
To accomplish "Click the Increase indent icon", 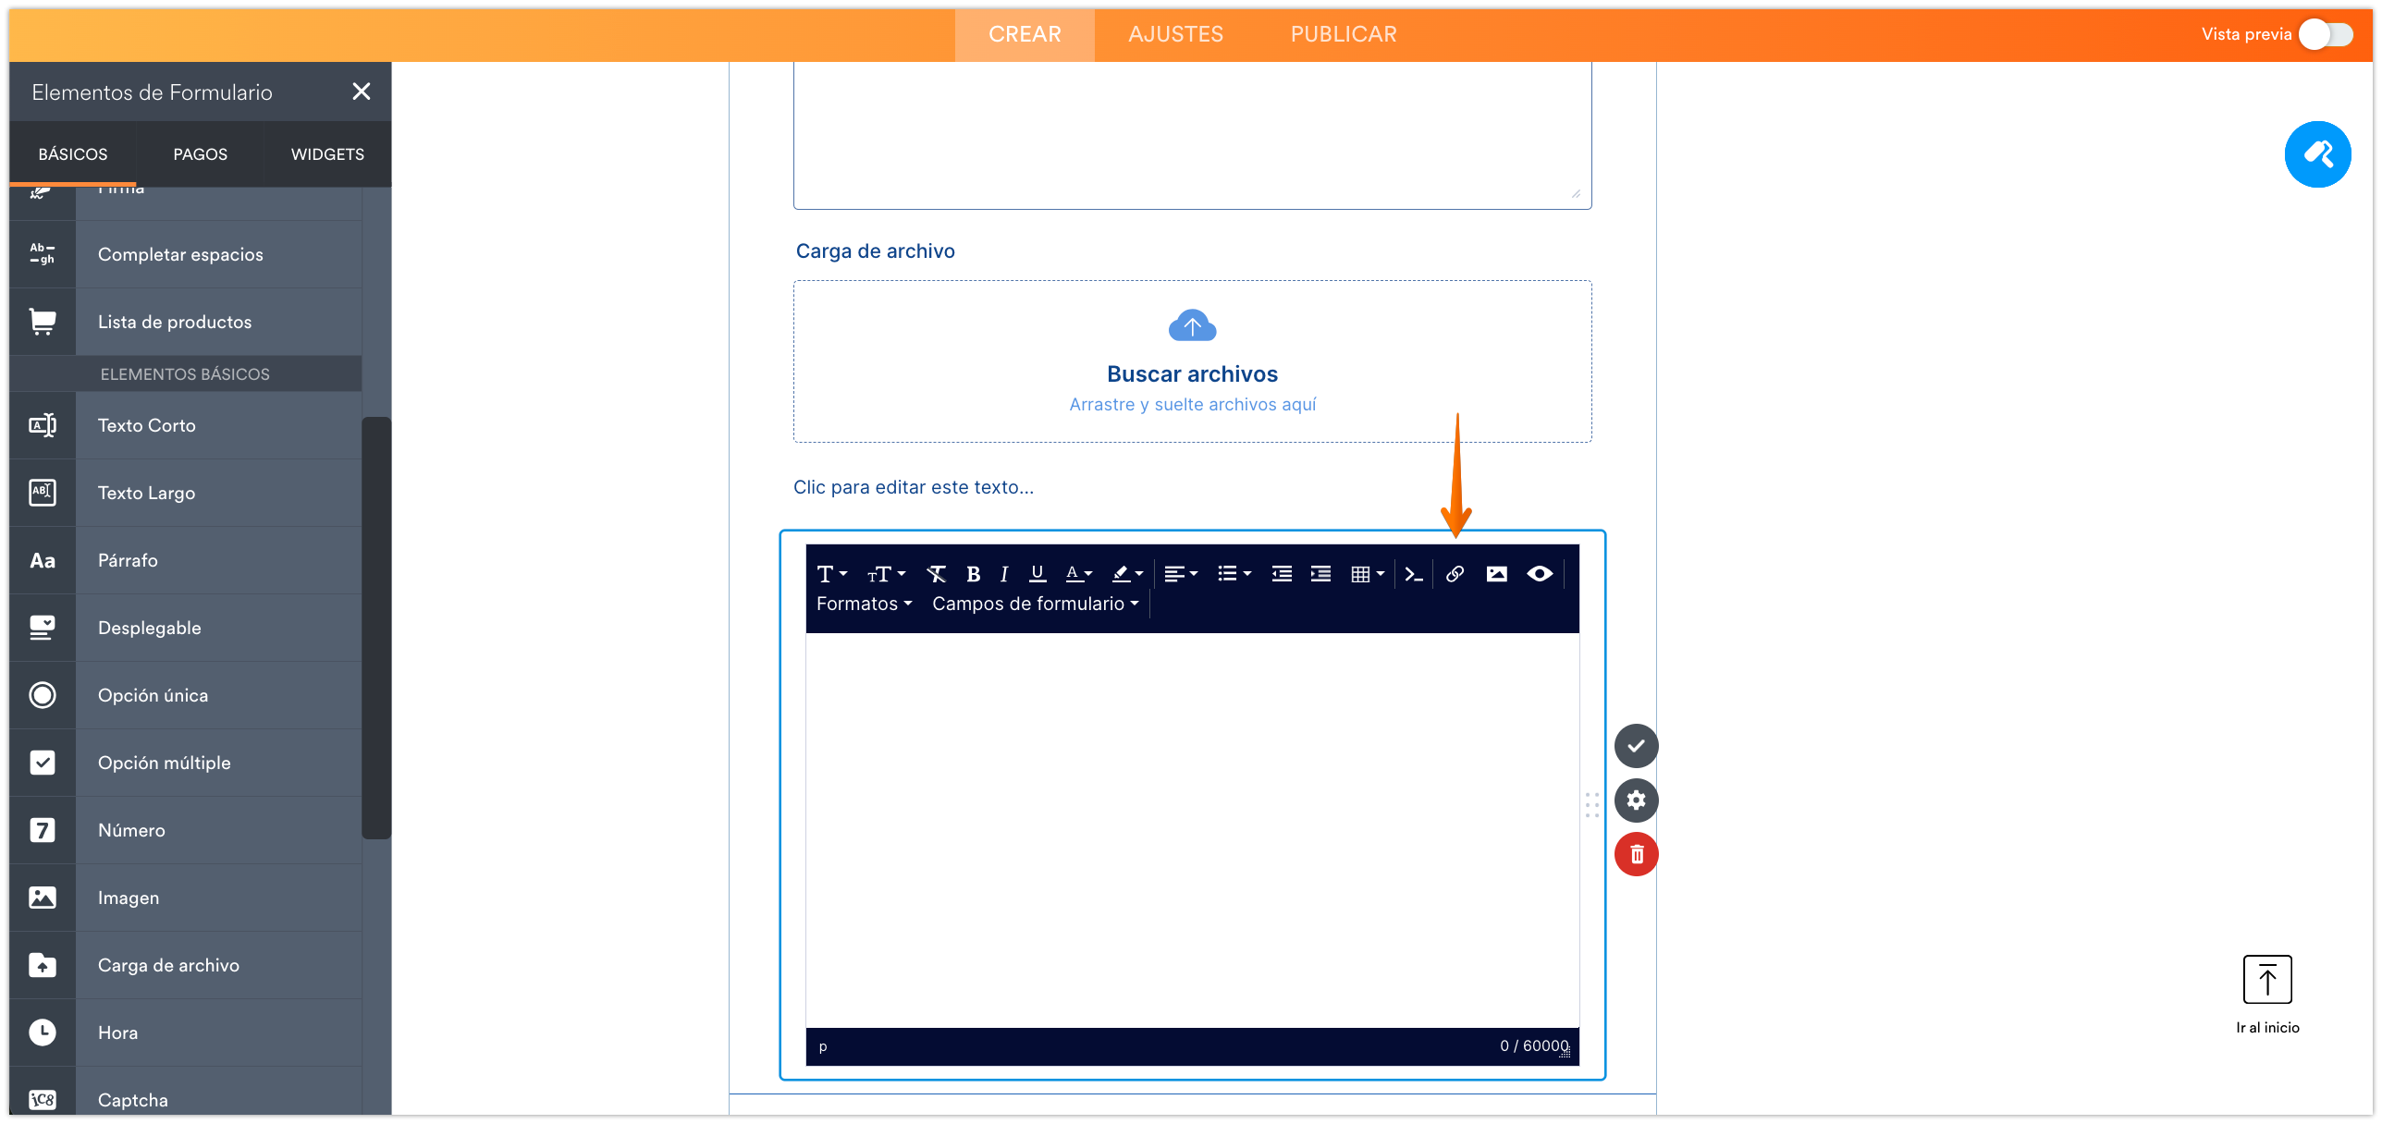I will [1321, 574].
